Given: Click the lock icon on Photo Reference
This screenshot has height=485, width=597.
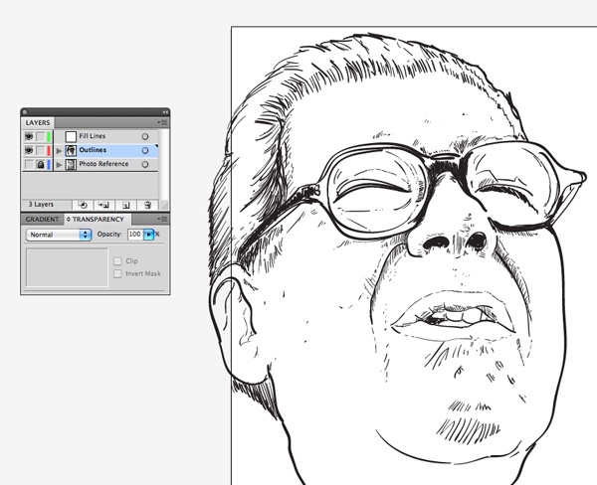Looking at the screenshot, I should click(41, 164).
